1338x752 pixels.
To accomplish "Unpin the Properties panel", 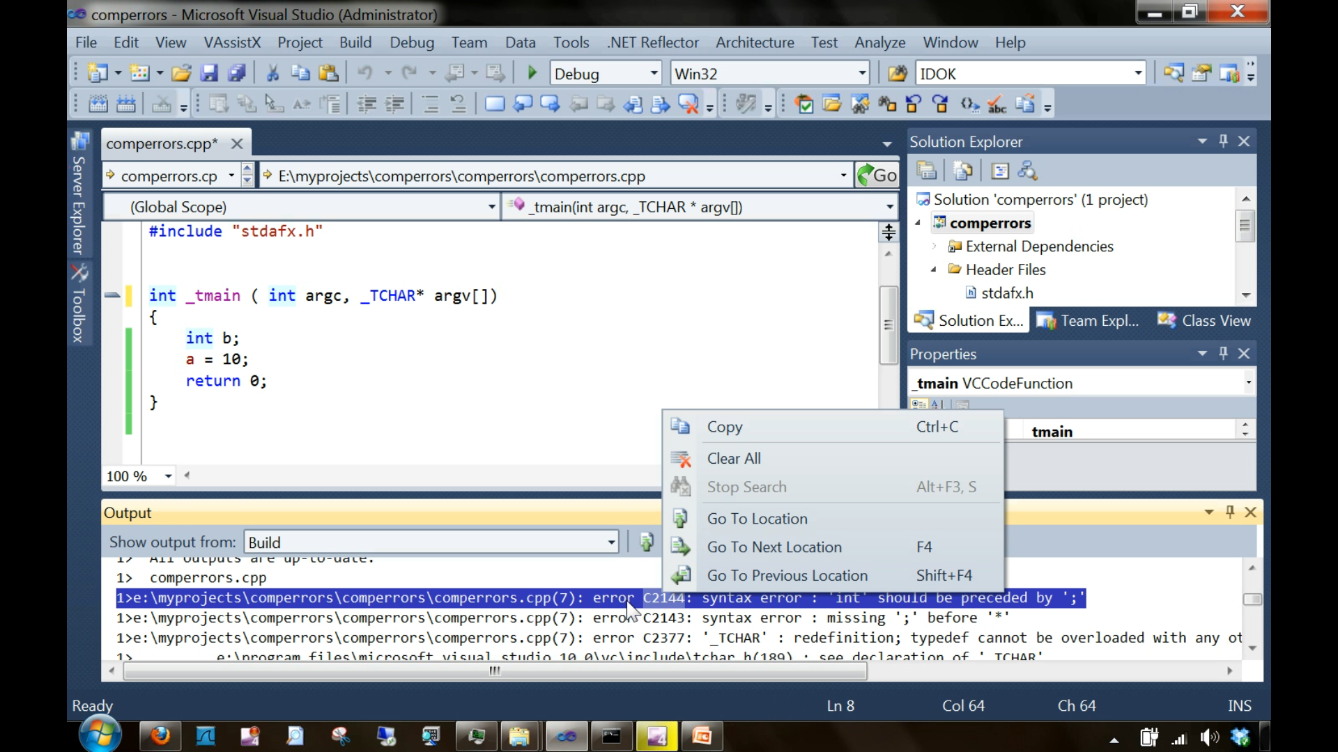I will [x=1224, y=354].
